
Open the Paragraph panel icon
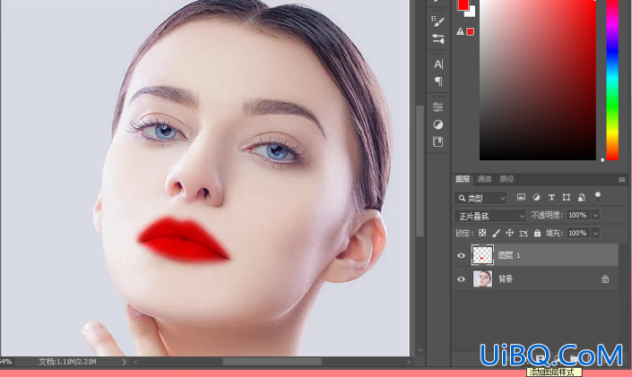(x=438, y=81)
